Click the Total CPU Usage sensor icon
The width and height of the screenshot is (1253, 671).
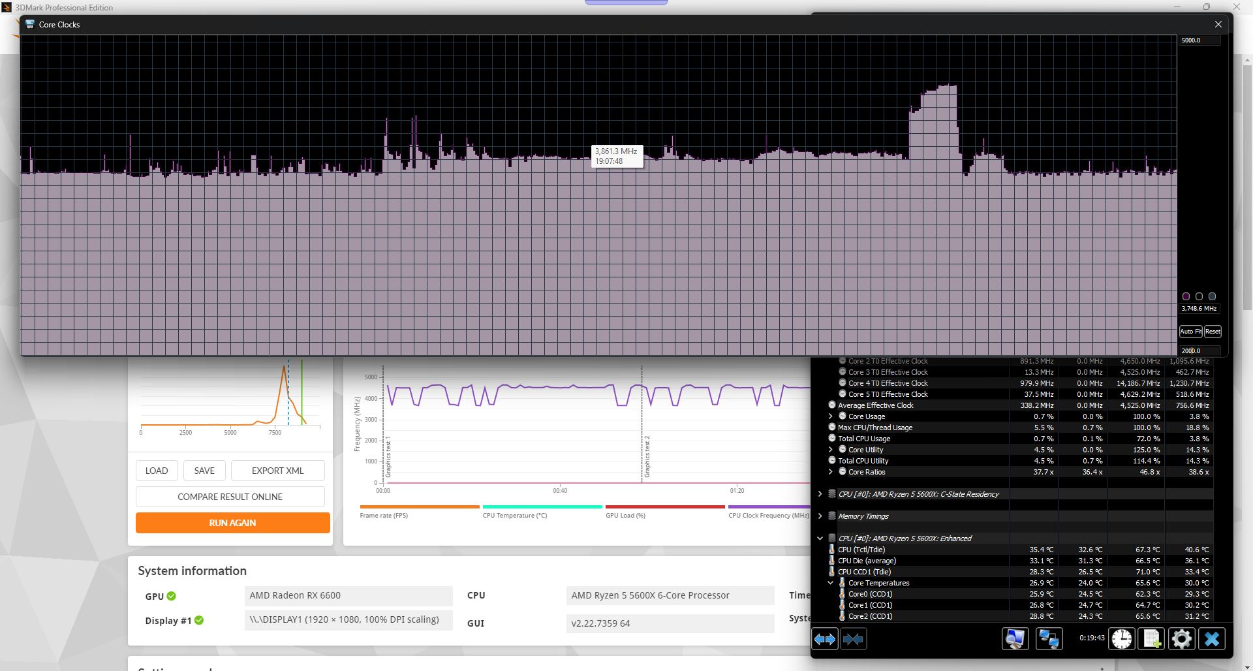click(832, 439)
